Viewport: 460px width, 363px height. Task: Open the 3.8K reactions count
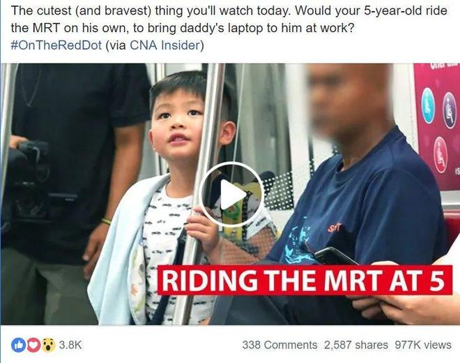pos(70,345)
